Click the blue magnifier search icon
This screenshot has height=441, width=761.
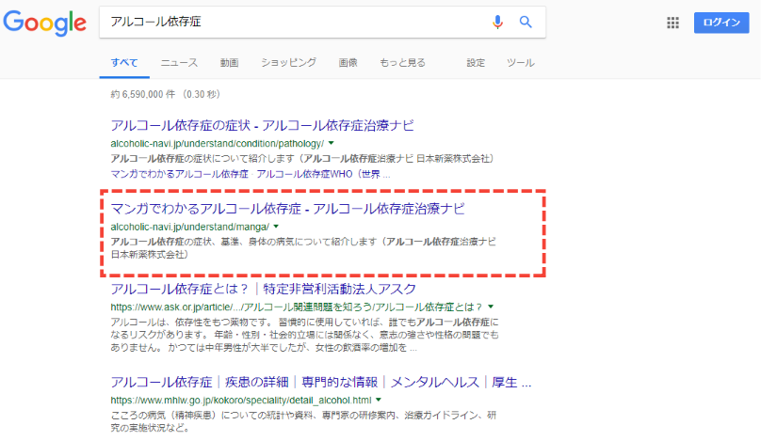[x=526, y=22]
